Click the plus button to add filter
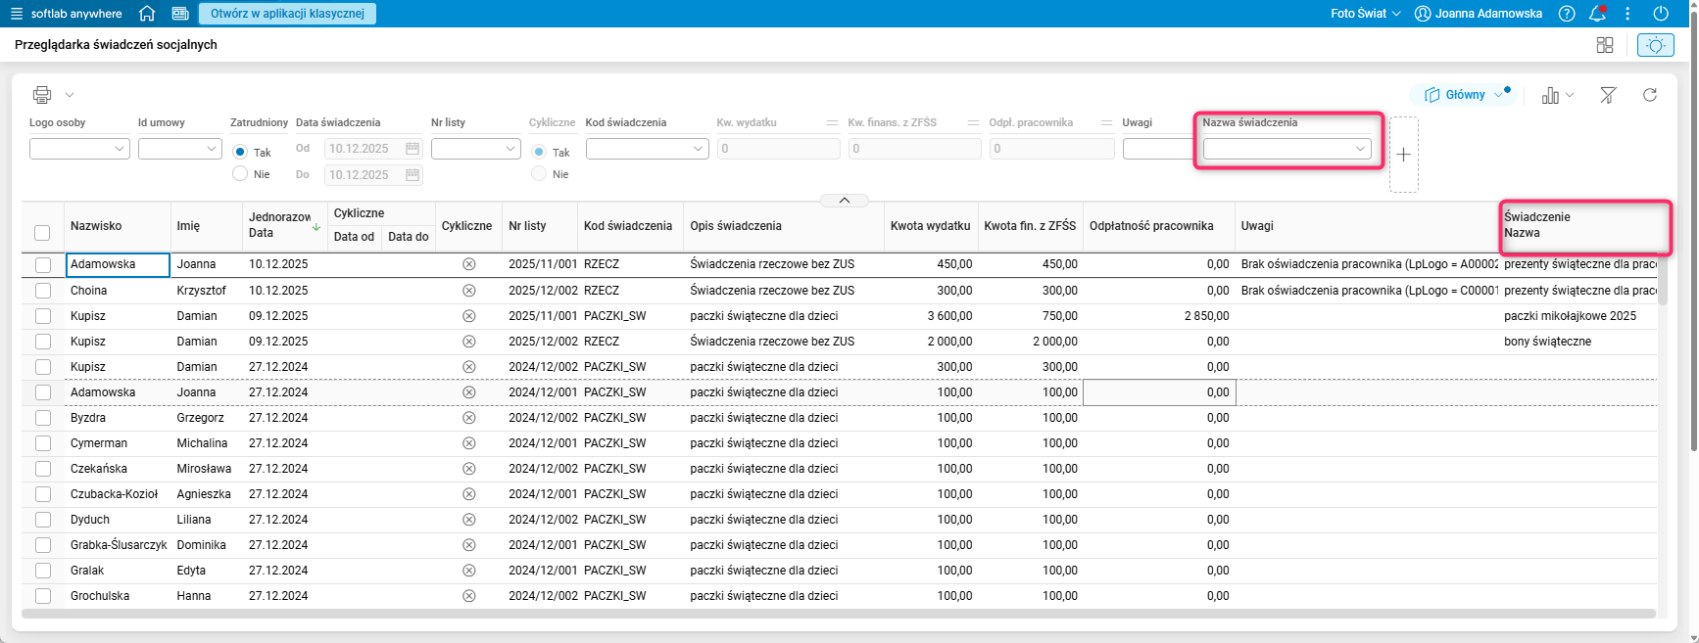Viewport: 1699px width, 643px height. coord(1403,155)
